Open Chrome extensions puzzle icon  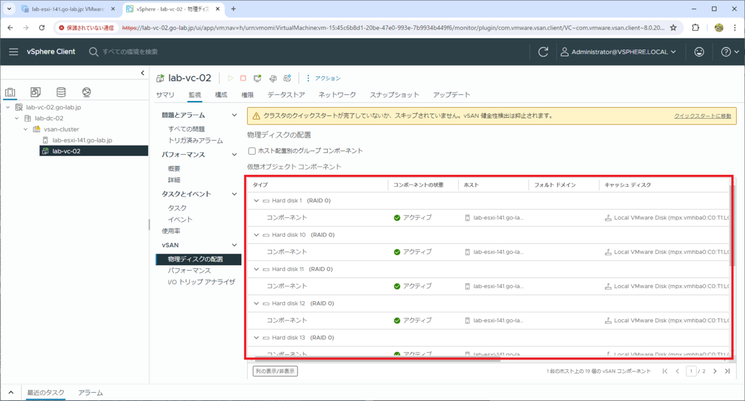[695, 28]
